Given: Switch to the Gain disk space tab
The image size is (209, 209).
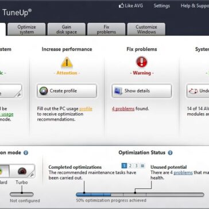Looking at the screenshot, I should (67, 29).
